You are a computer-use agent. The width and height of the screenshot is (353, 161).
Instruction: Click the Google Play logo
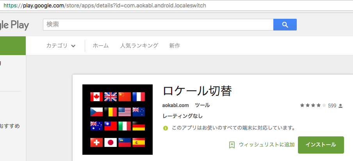pos(14,25)
